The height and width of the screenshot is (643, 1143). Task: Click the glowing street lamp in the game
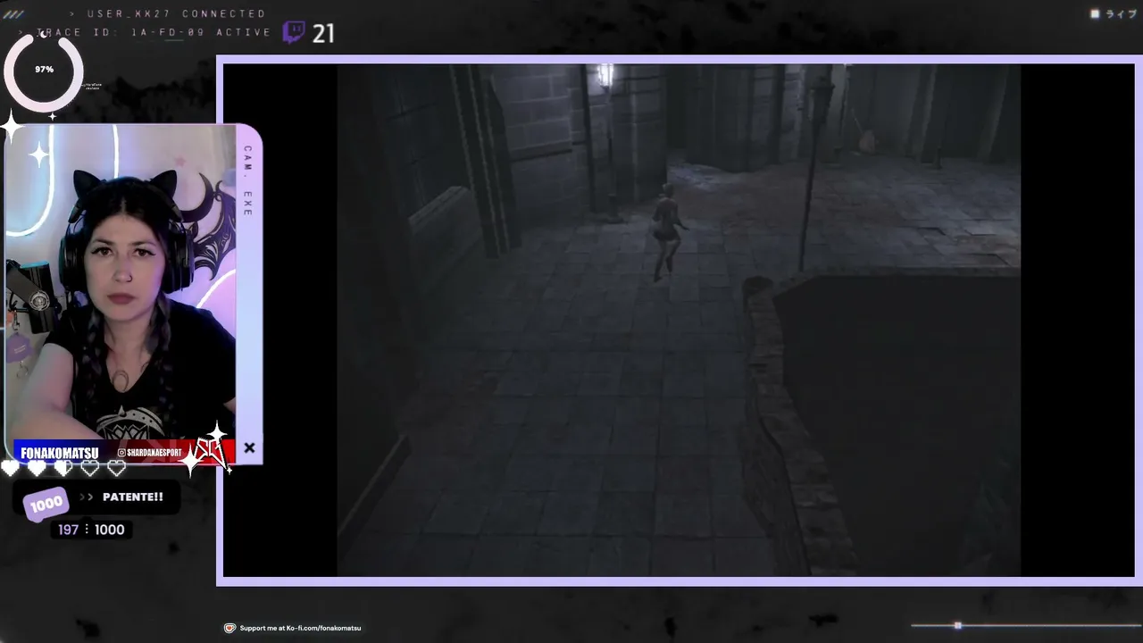coord(606,74)
